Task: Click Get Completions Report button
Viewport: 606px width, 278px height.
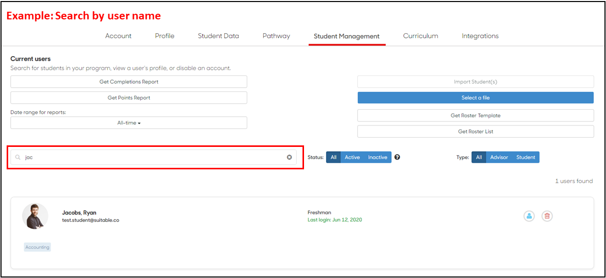Action: point(129,82)
